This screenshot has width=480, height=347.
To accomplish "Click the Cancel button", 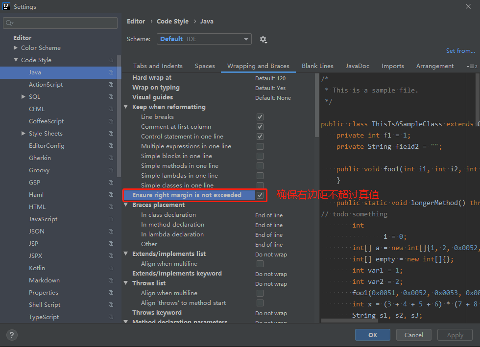I will (x=413, y=335).
